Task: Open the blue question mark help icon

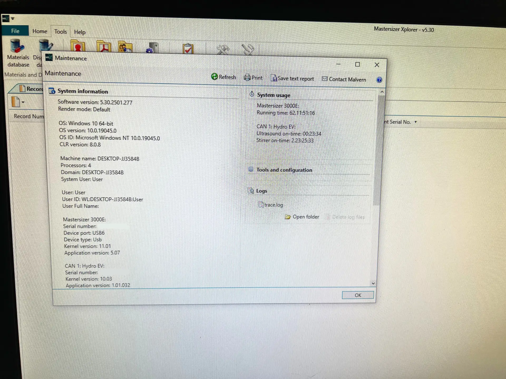Action: pyautogui.click(x=379, y=80)
